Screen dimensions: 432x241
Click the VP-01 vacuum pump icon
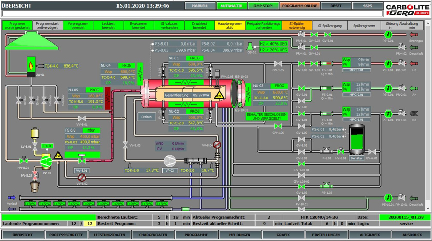[45, 161]
